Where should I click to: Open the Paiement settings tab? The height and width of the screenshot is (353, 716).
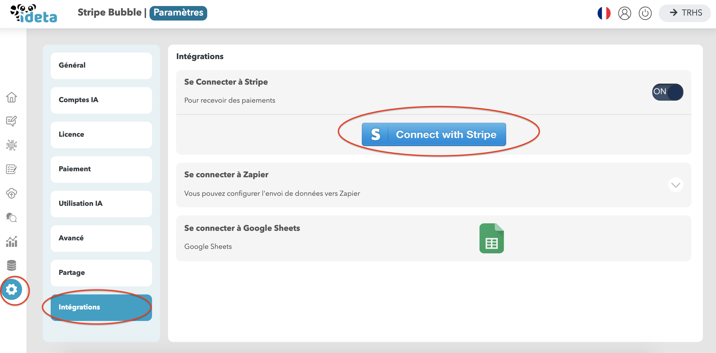[101, 169]
